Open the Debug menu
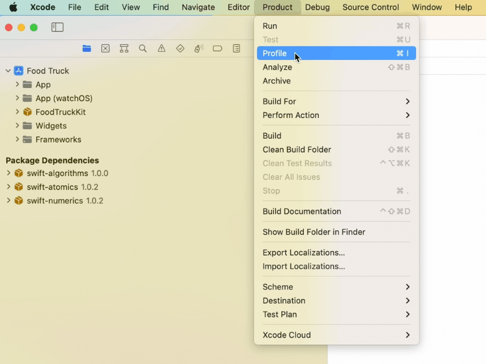The height and width of the screenshot is (364, 486). point(317,7)
